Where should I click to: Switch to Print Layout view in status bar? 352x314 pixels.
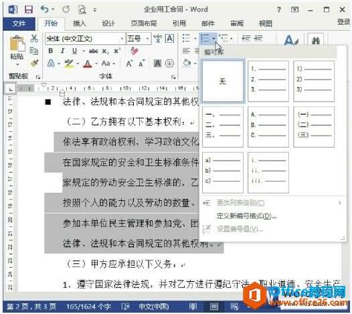pyautogui.click(x=213, y=307)
